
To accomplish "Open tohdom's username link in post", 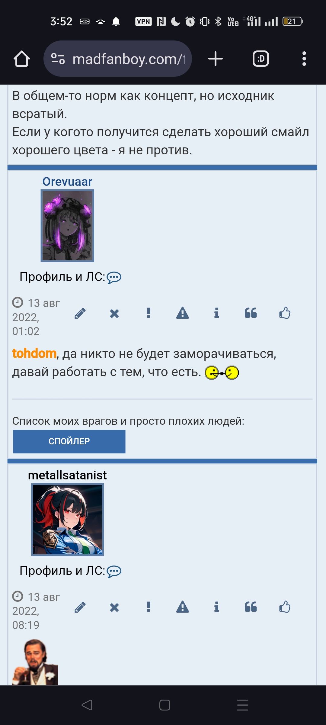I will point(34,353).
